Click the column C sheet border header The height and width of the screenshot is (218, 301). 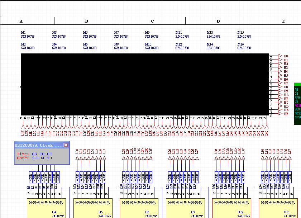pos(152,21)
